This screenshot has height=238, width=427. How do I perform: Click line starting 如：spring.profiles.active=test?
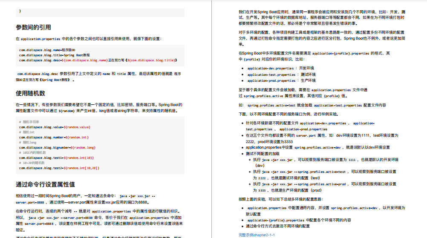pos(312,105)
